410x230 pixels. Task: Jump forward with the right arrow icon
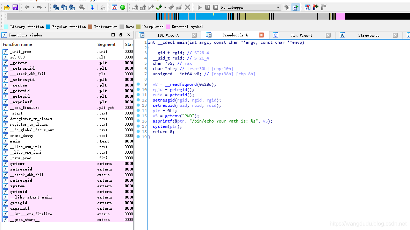pos(39,7)
